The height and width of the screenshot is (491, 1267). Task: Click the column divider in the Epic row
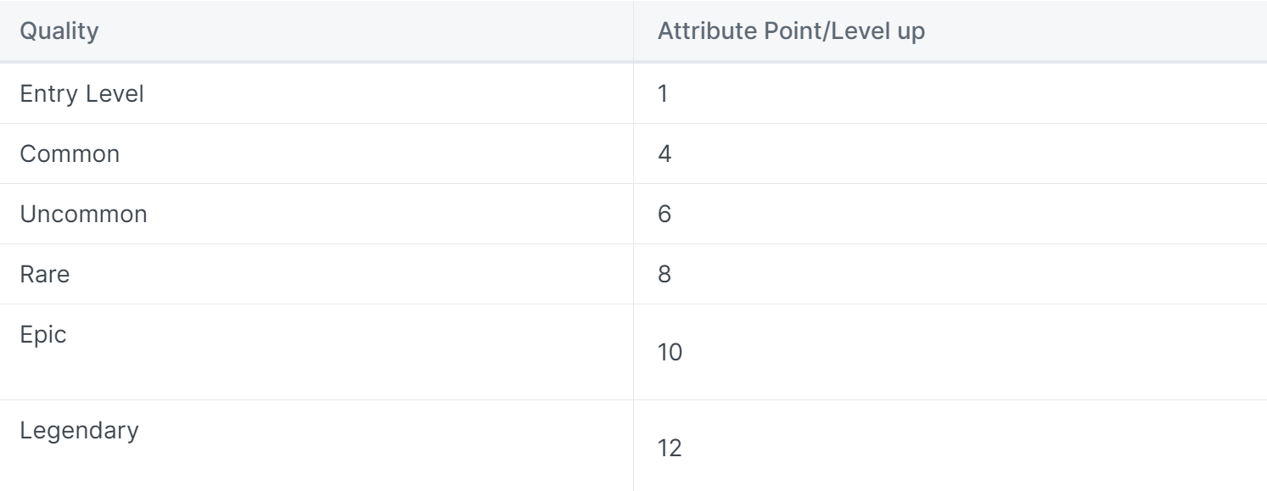[633, 352]
